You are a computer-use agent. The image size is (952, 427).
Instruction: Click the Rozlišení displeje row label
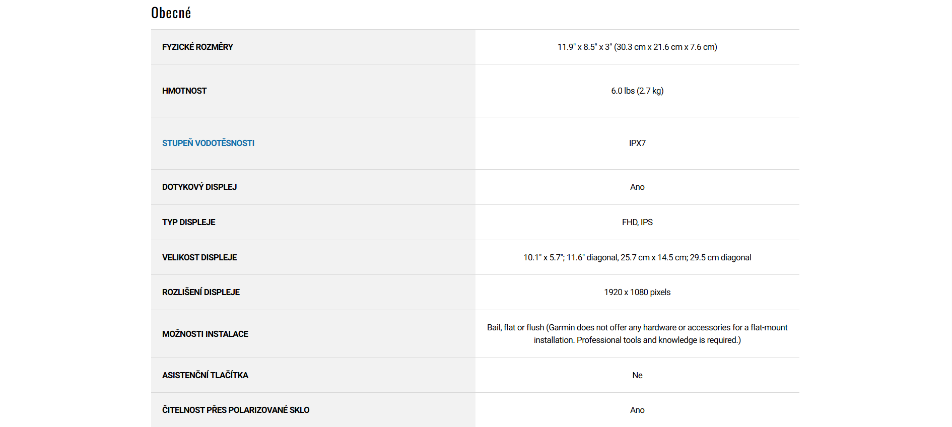coord(201,292)
